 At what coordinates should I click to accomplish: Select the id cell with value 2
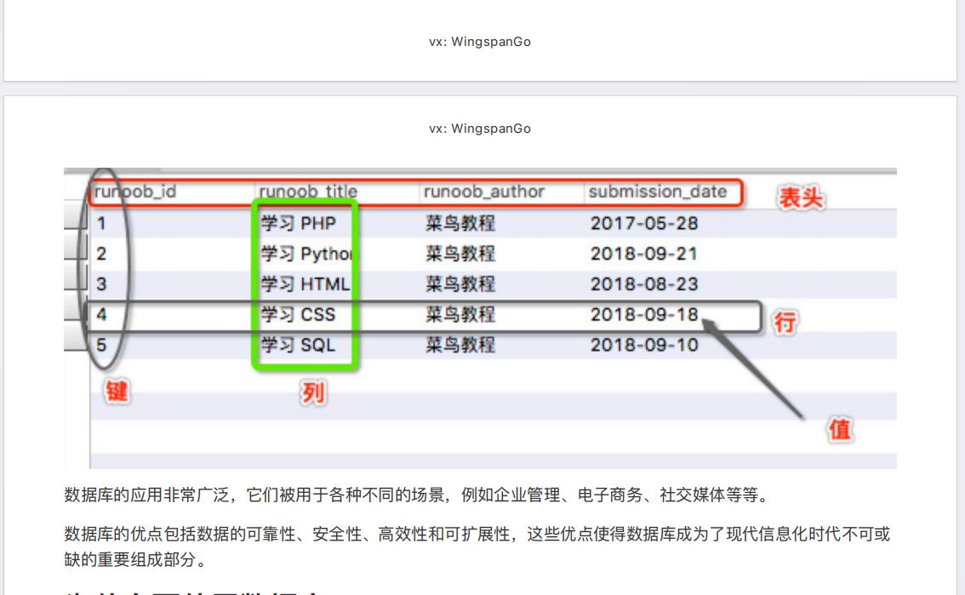pyautogui.click(x=101, y=254)
